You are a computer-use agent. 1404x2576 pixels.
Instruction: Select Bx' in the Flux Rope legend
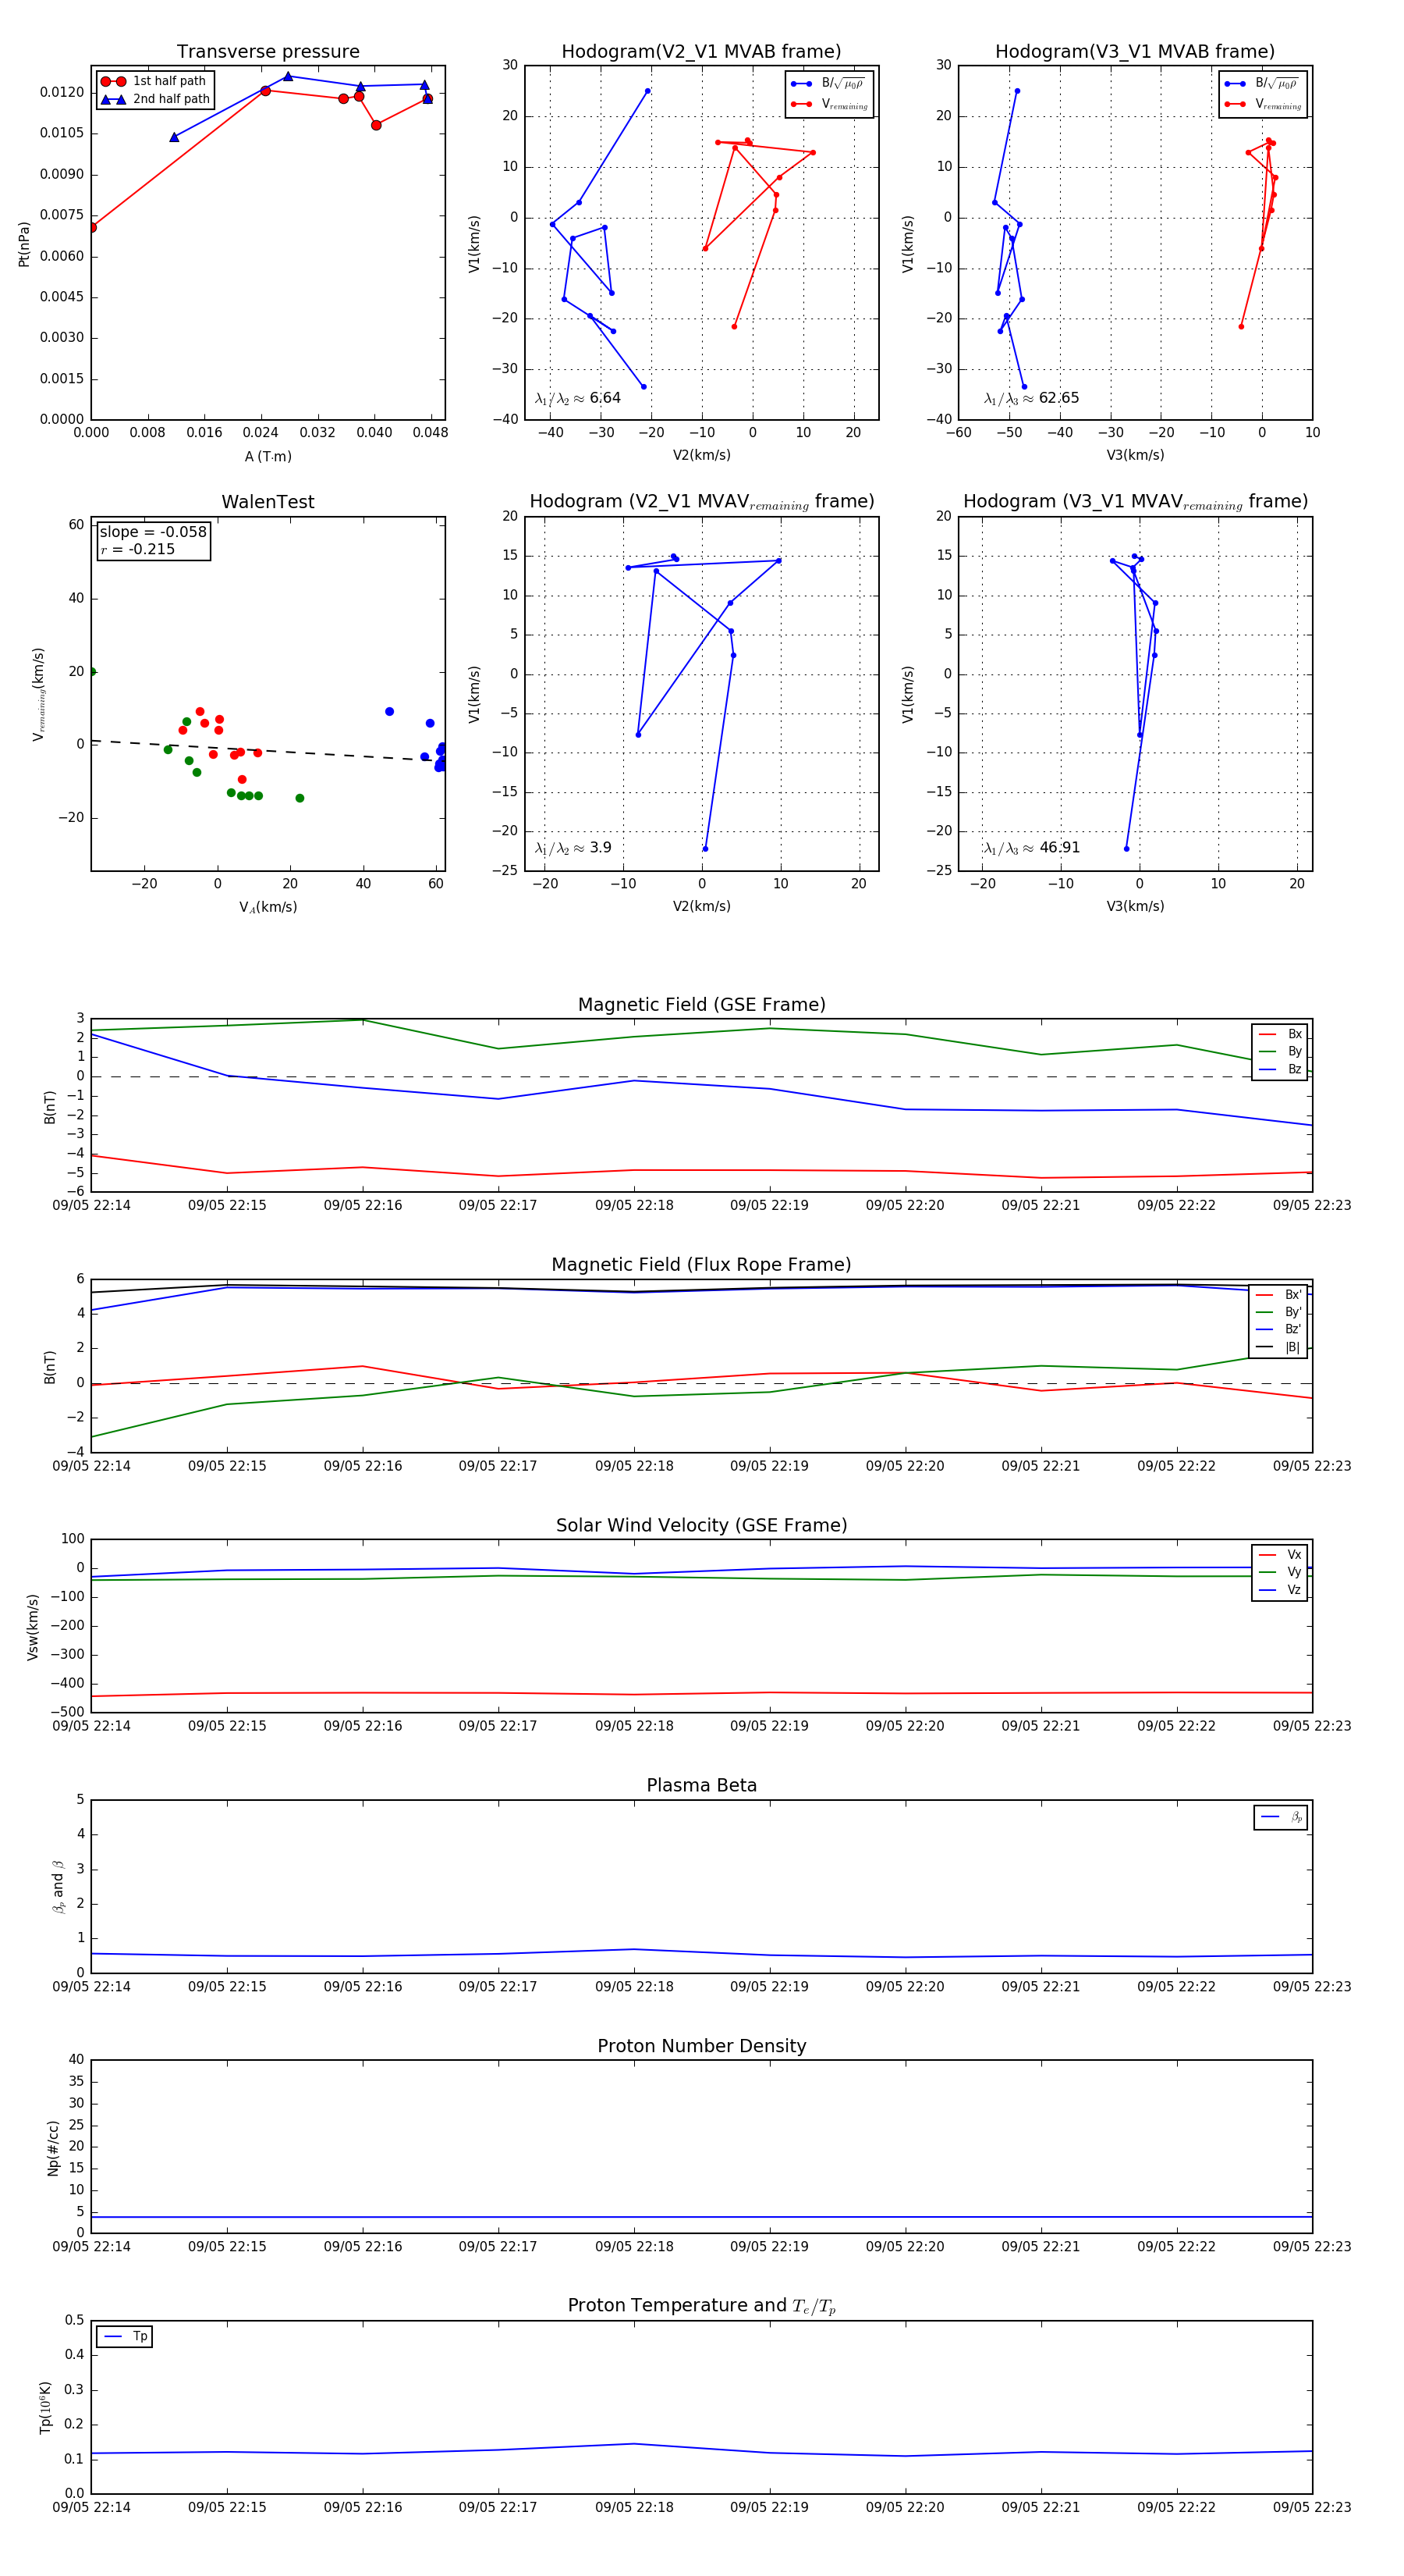pyautogui.click(x=1279, y=1294)
